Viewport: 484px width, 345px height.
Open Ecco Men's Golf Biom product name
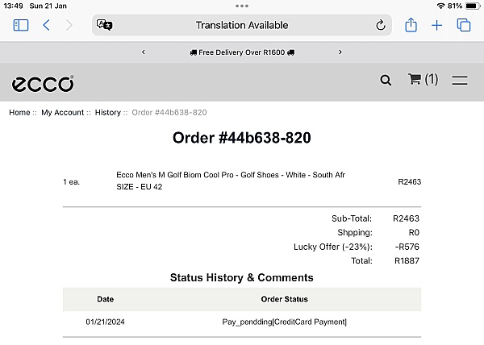pyautogui.click(x=231, y=175)
